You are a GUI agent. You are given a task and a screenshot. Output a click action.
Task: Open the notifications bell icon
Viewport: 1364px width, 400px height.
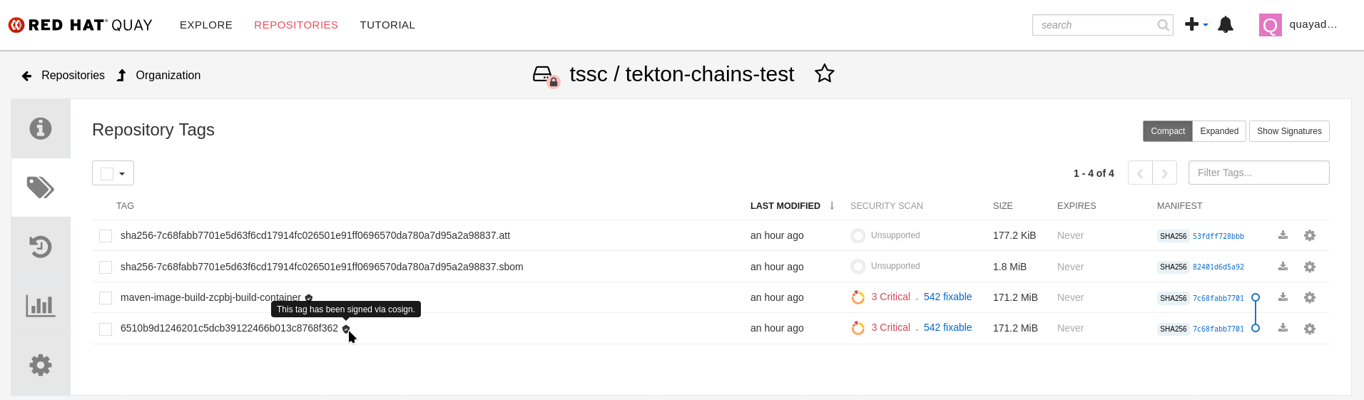click(1226, 25)
